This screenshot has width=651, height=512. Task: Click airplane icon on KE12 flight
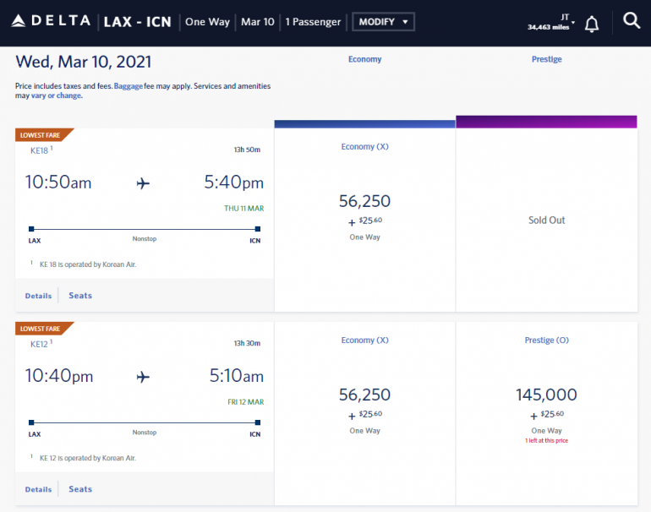click(143, 377)
